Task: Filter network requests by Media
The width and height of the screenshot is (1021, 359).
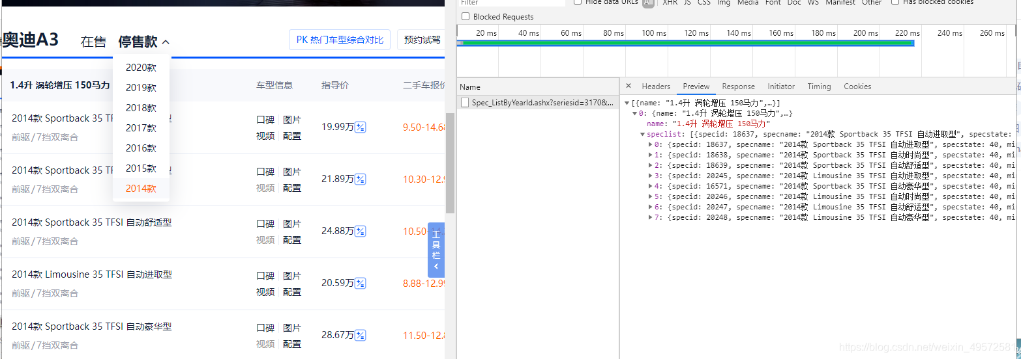Action: (748, 3)
